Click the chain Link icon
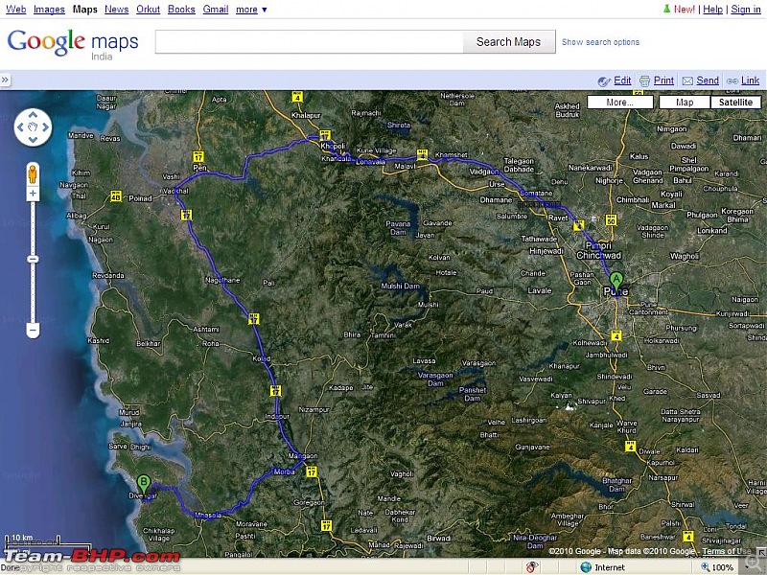This screenshot has height=575, width=767. pyautogui.click(x=732, y=81)
